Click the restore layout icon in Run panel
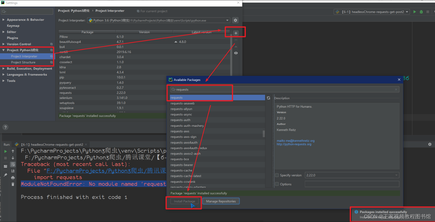Image resolution: width=435 pixels, height=222 pixels. pyautogui.click(x=6, y=166)
